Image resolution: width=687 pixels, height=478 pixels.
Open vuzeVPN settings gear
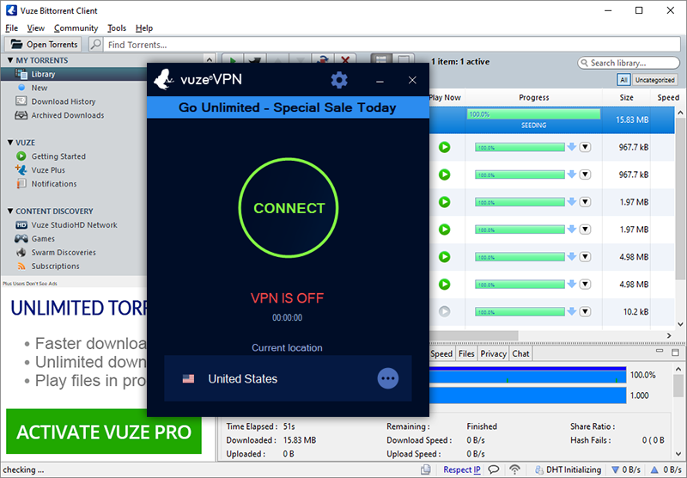click(x=338, y=80)
